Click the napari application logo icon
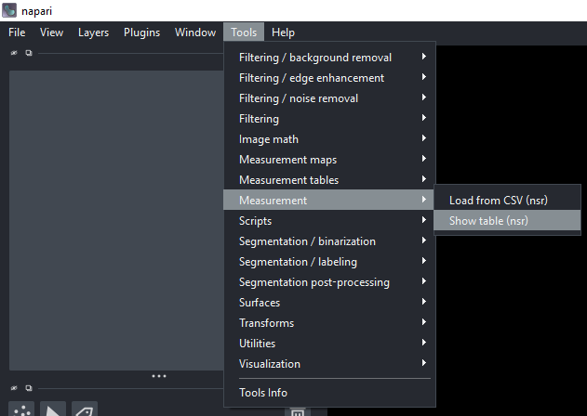587x416 pixels. [9, 10]
